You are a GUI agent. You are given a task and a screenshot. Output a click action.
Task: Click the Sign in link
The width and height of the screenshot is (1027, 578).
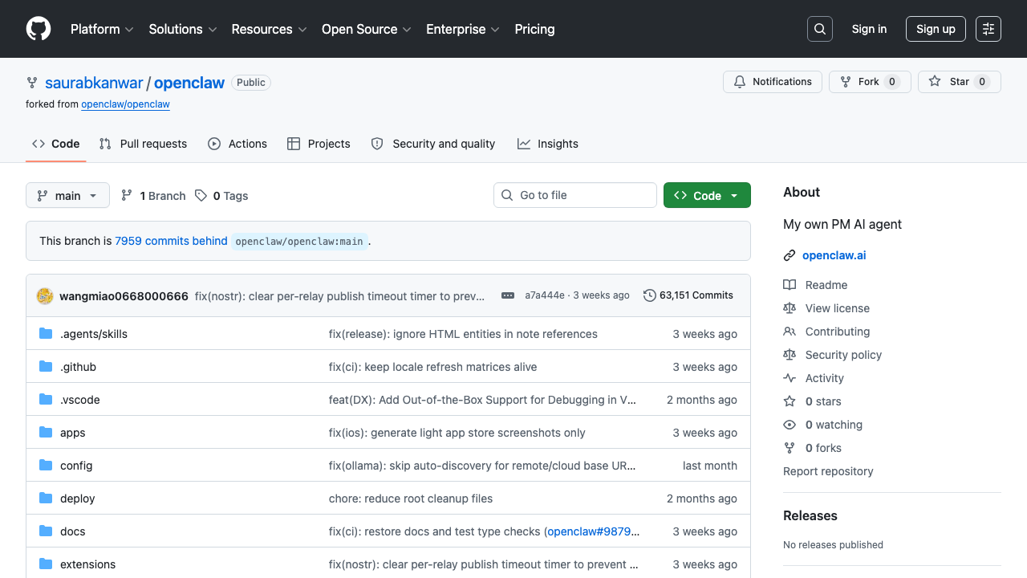click(869, 29)
